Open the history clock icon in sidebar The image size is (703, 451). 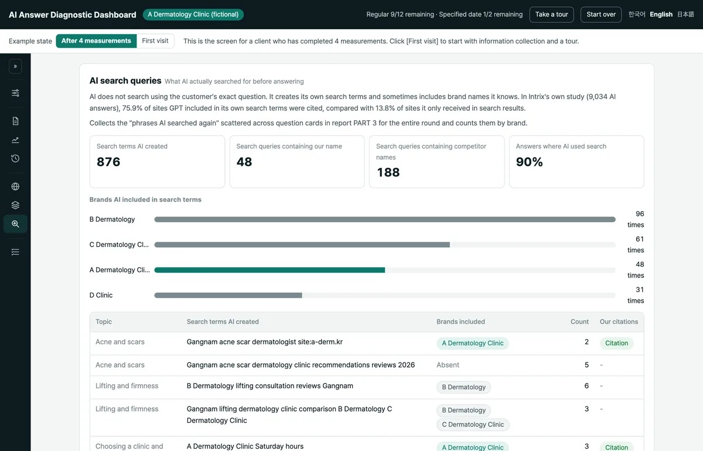coord(15,158)
